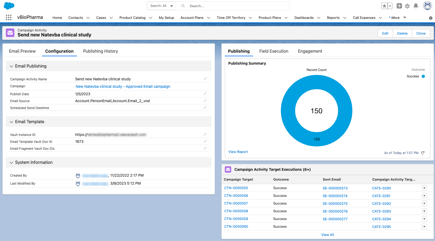Click the Clone button

[421, 33]
